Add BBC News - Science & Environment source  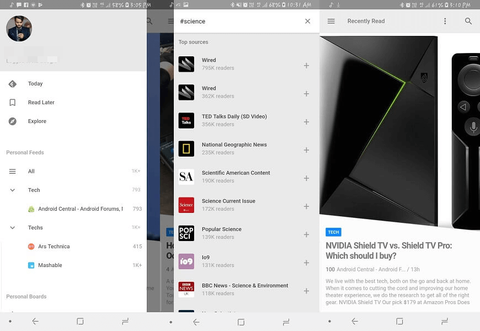tap(306, 291)
